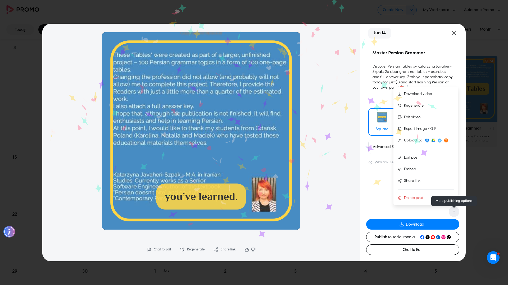Click Regenerate below the video preview

[192, 249]
